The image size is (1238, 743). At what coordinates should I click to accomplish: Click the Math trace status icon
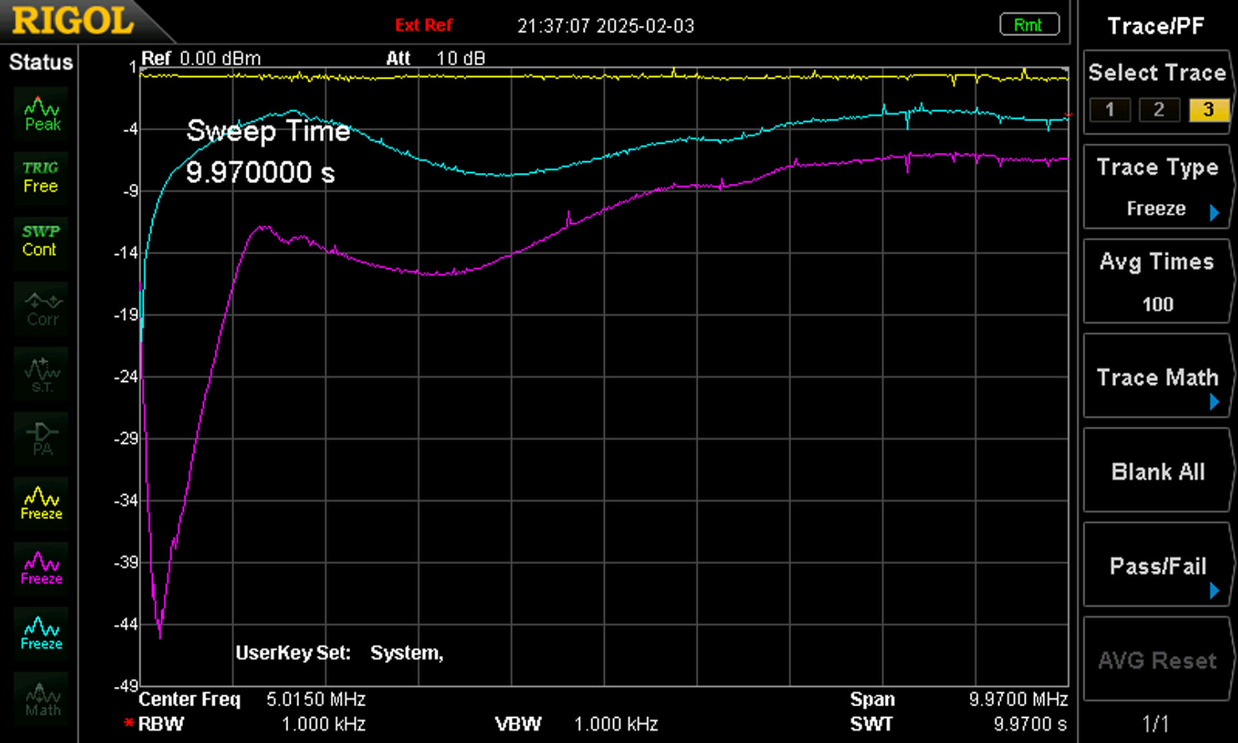[41, 699]
